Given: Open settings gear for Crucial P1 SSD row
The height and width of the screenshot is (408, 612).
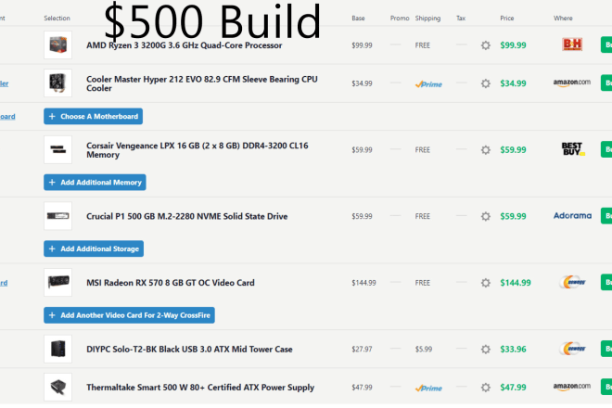Looking at the screenshot, I should (486, 216).
